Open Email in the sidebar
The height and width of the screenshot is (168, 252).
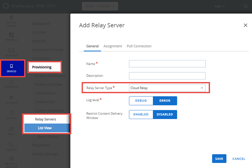pyautogui.click(x=12, y=131)
